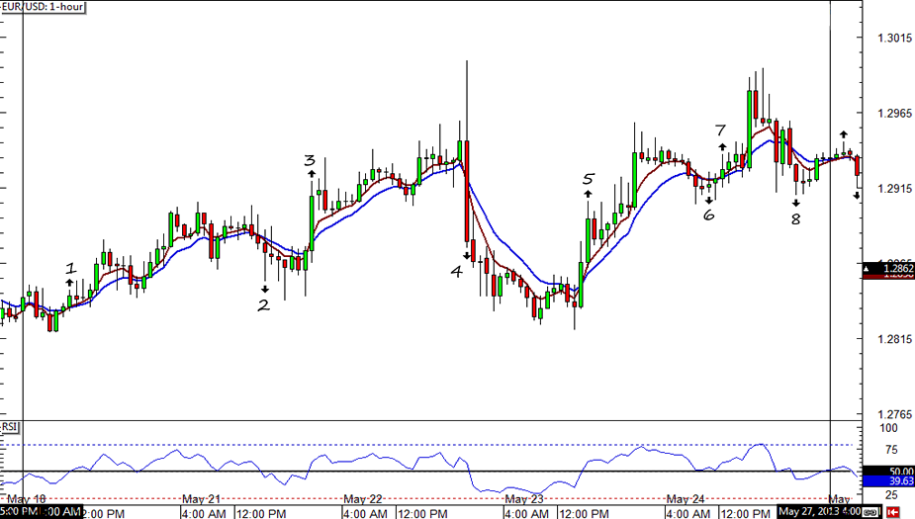Image resolution: width=915 pixels, height=519 pixels.
Task: Click the 4:00 AM label under May 24
Action: tap(688, 514)
